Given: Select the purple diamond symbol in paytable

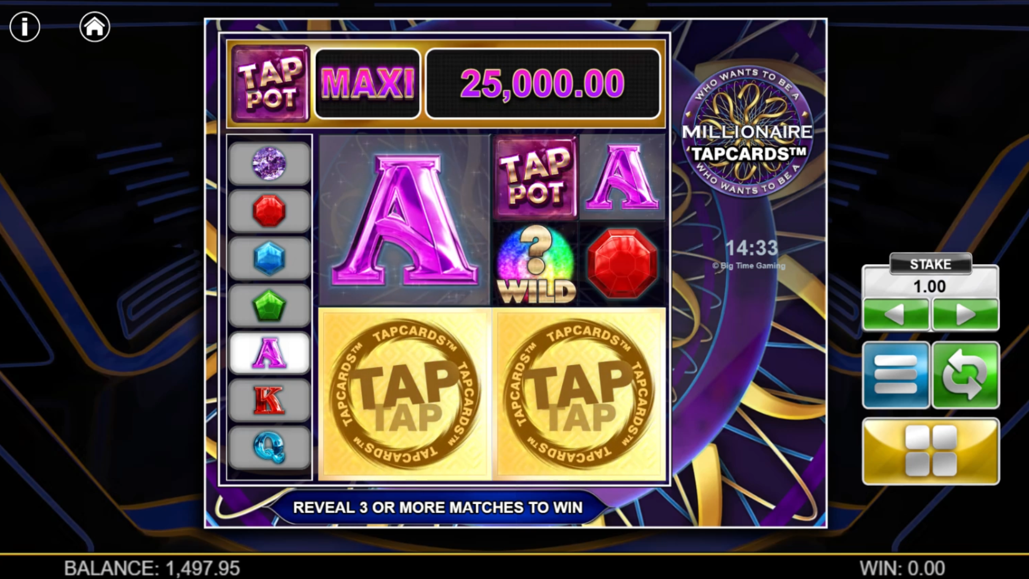Looking at the screenshot, I should [x=269, y=164].
